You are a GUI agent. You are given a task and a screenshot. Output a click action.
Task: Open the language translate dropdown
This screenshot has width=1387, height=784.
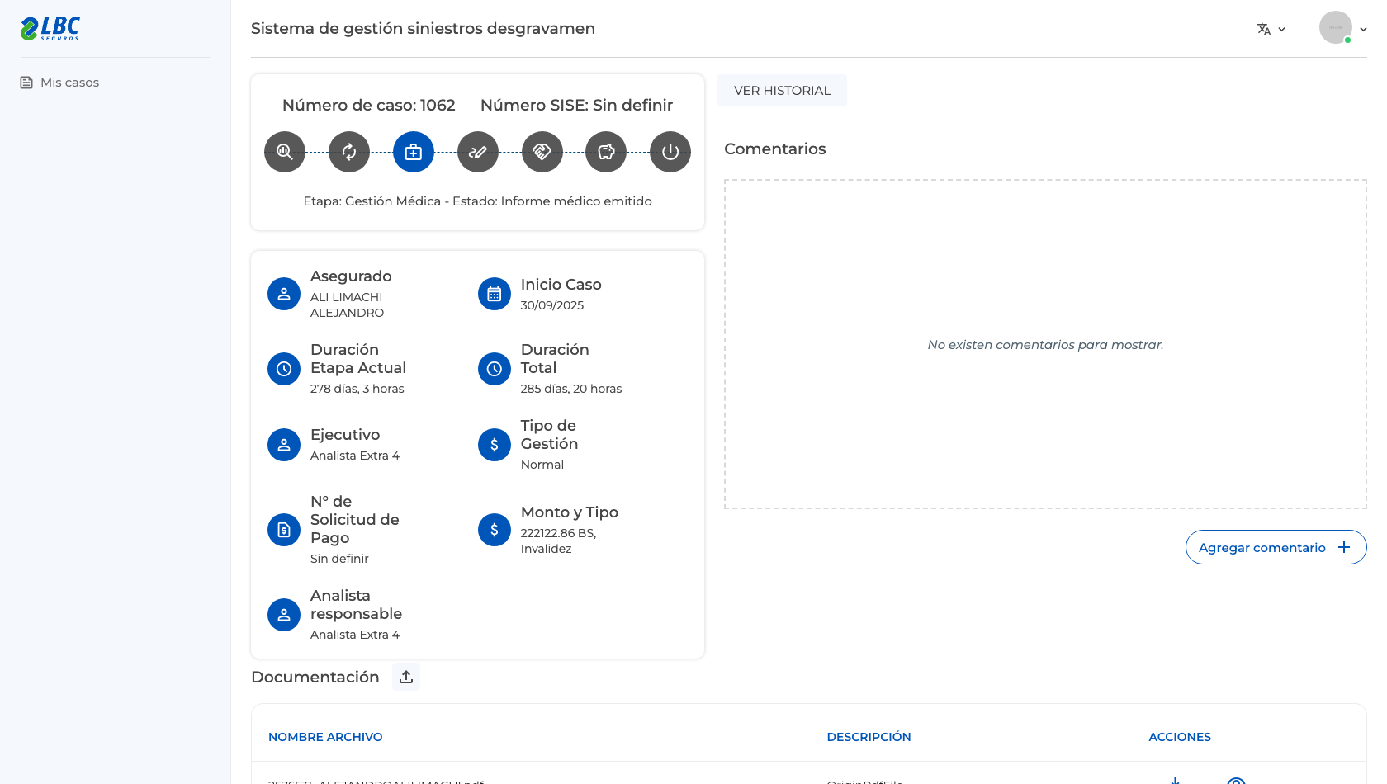pos(1271,29)
